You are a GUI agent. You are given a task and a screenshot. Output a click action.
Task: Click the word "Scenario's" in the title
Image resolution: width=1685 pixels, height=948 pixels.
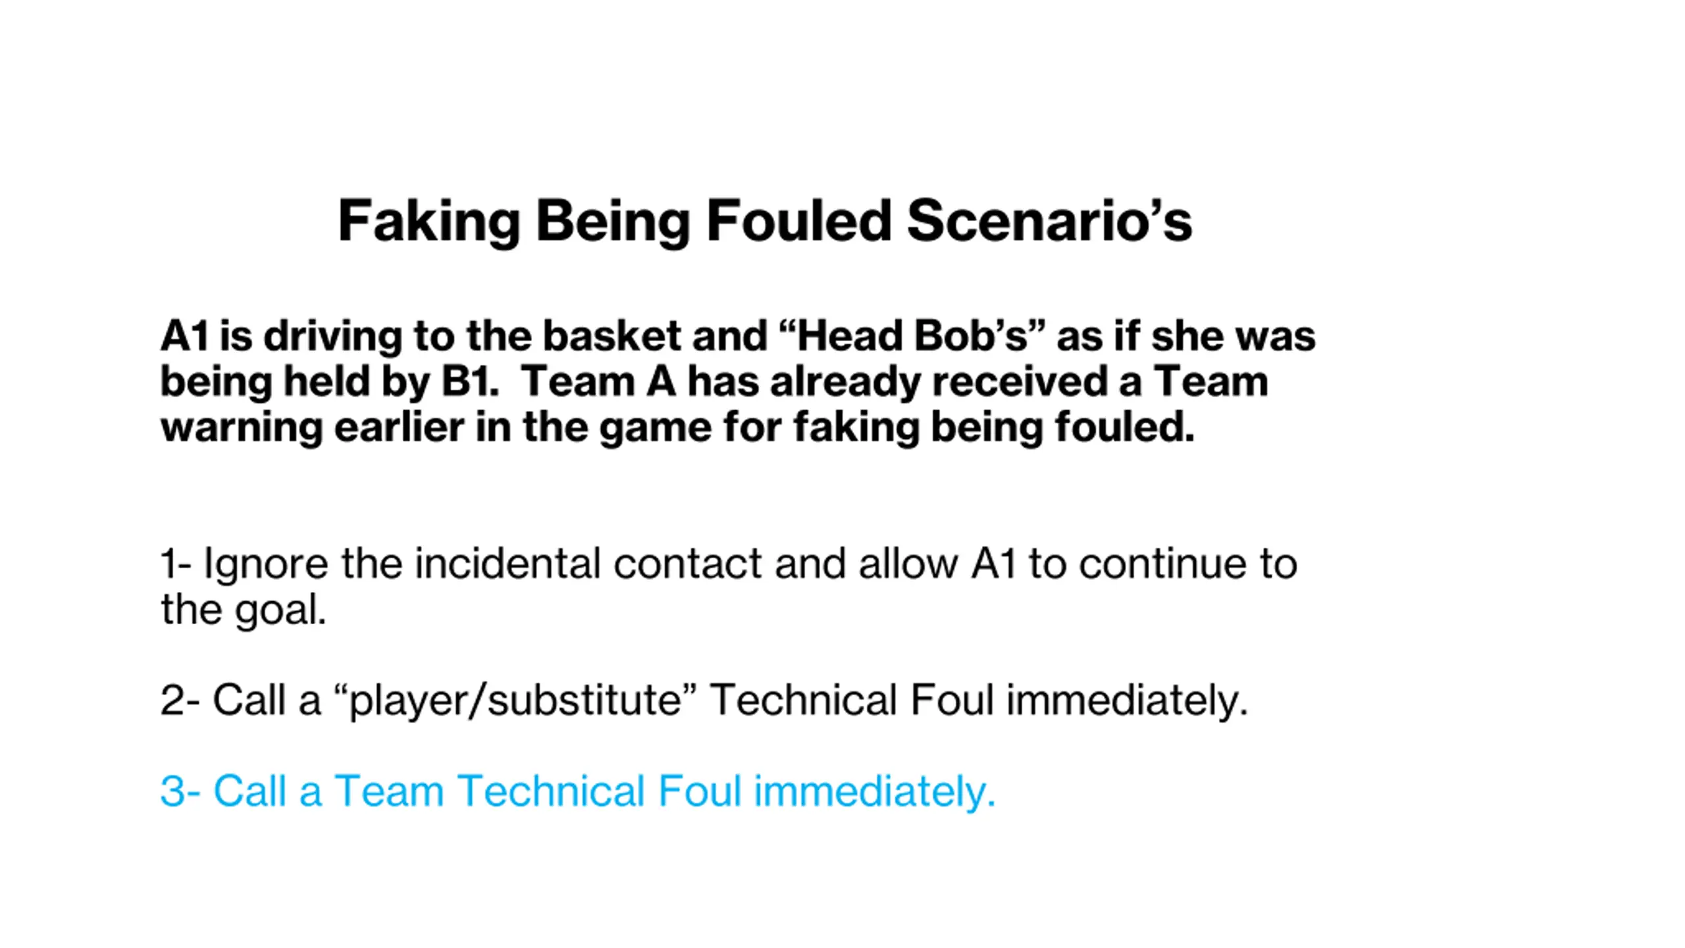pyautogui.click(x=1049, y=221)
